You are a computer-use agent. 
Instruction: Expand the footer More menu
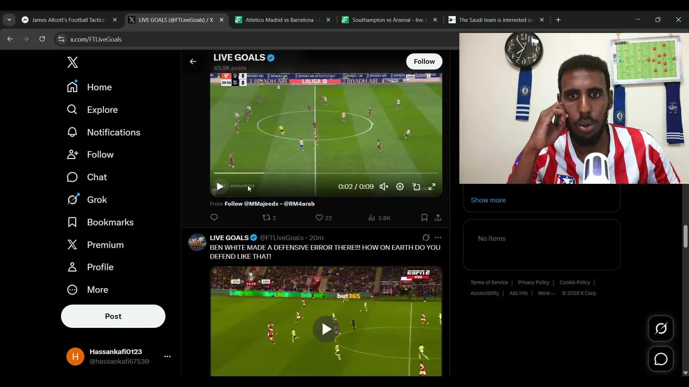tap(546, 293)
